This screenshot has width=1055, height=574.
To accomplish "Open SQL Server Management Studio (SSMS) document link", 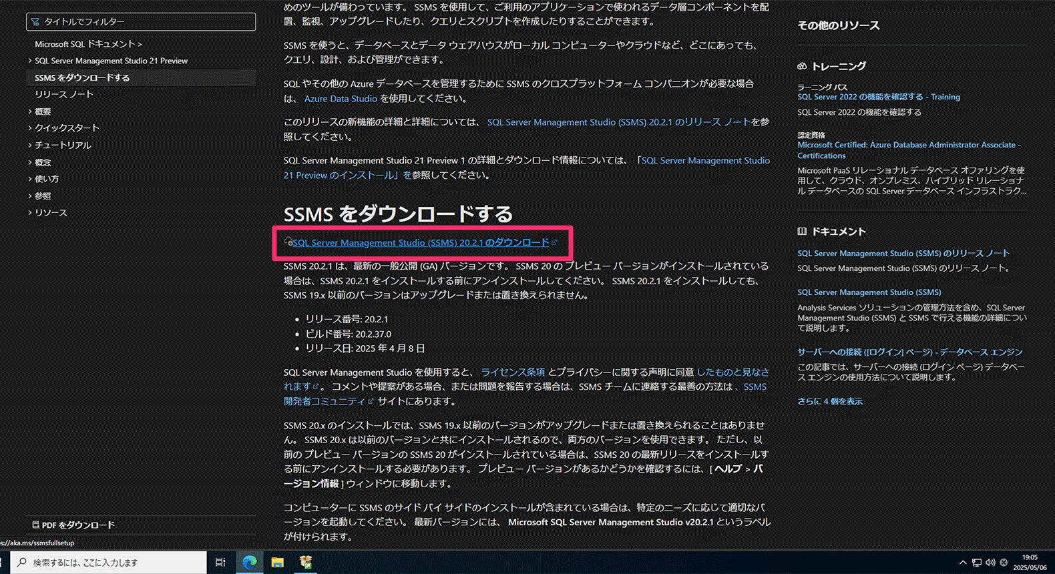I will 869,292.
